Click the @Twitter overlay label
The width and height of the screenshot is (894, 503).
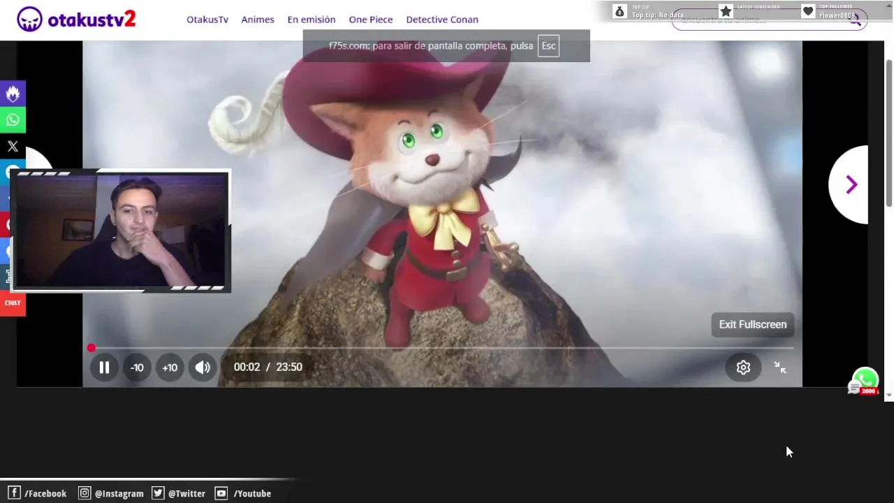click(x=179, y=493)
